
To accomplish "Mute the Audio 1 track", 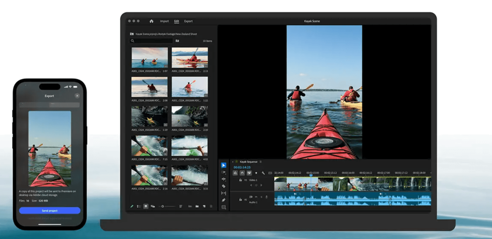I will [256, 197].
